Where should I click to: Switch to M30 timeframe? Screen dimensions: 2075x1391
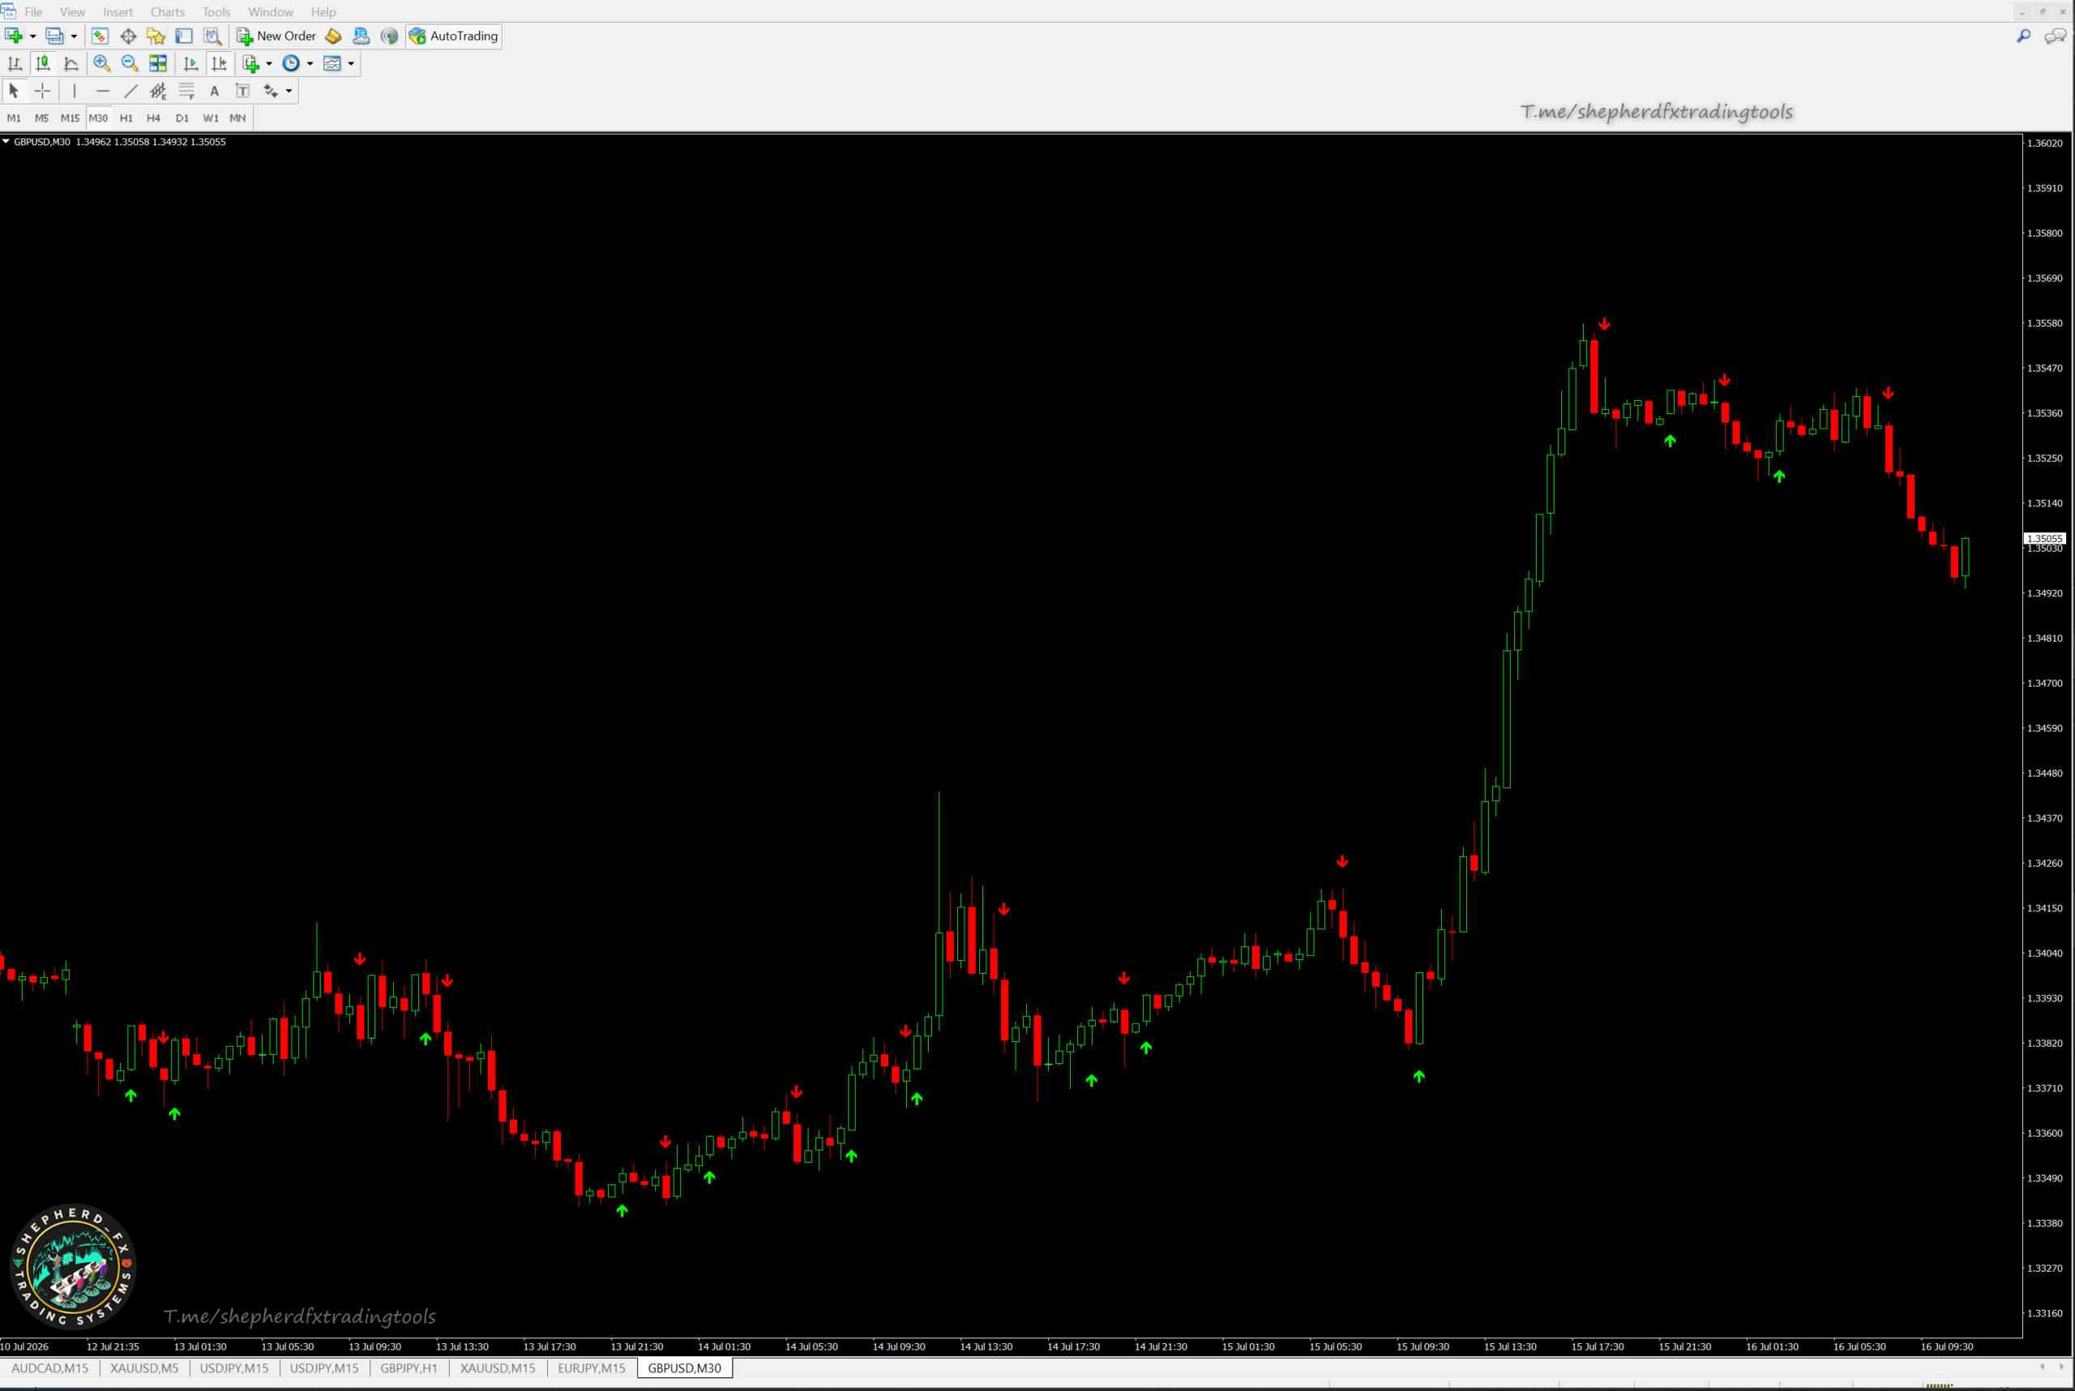click(x=97, y=118)
